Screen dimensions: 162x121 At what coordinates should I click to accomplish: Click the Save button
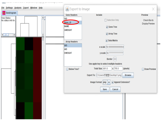click(105, 89)
